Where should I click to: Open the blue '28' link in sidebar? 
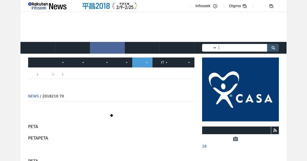(204, 146)
